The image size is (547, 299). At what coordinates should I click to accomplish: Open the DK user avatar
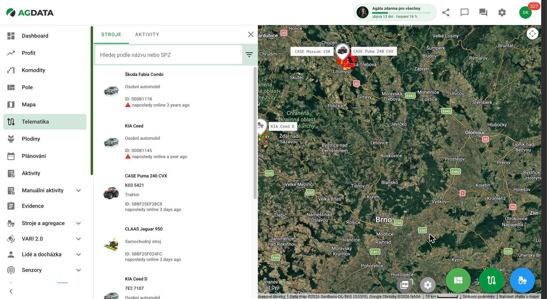pyautogui.click(x=526, y=12)
